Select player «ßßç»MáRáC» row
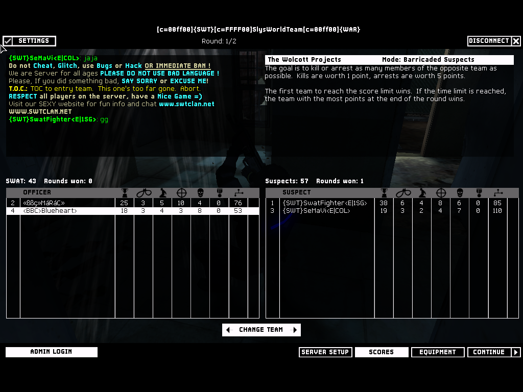 click(133, 203)
